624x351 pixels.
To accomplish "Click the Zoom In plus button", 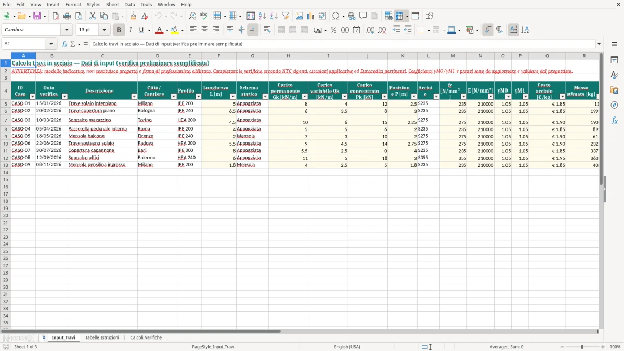I will 603,347.
